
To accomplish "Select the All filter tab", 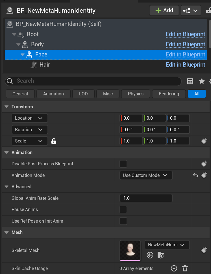I will tap(197, 94).
